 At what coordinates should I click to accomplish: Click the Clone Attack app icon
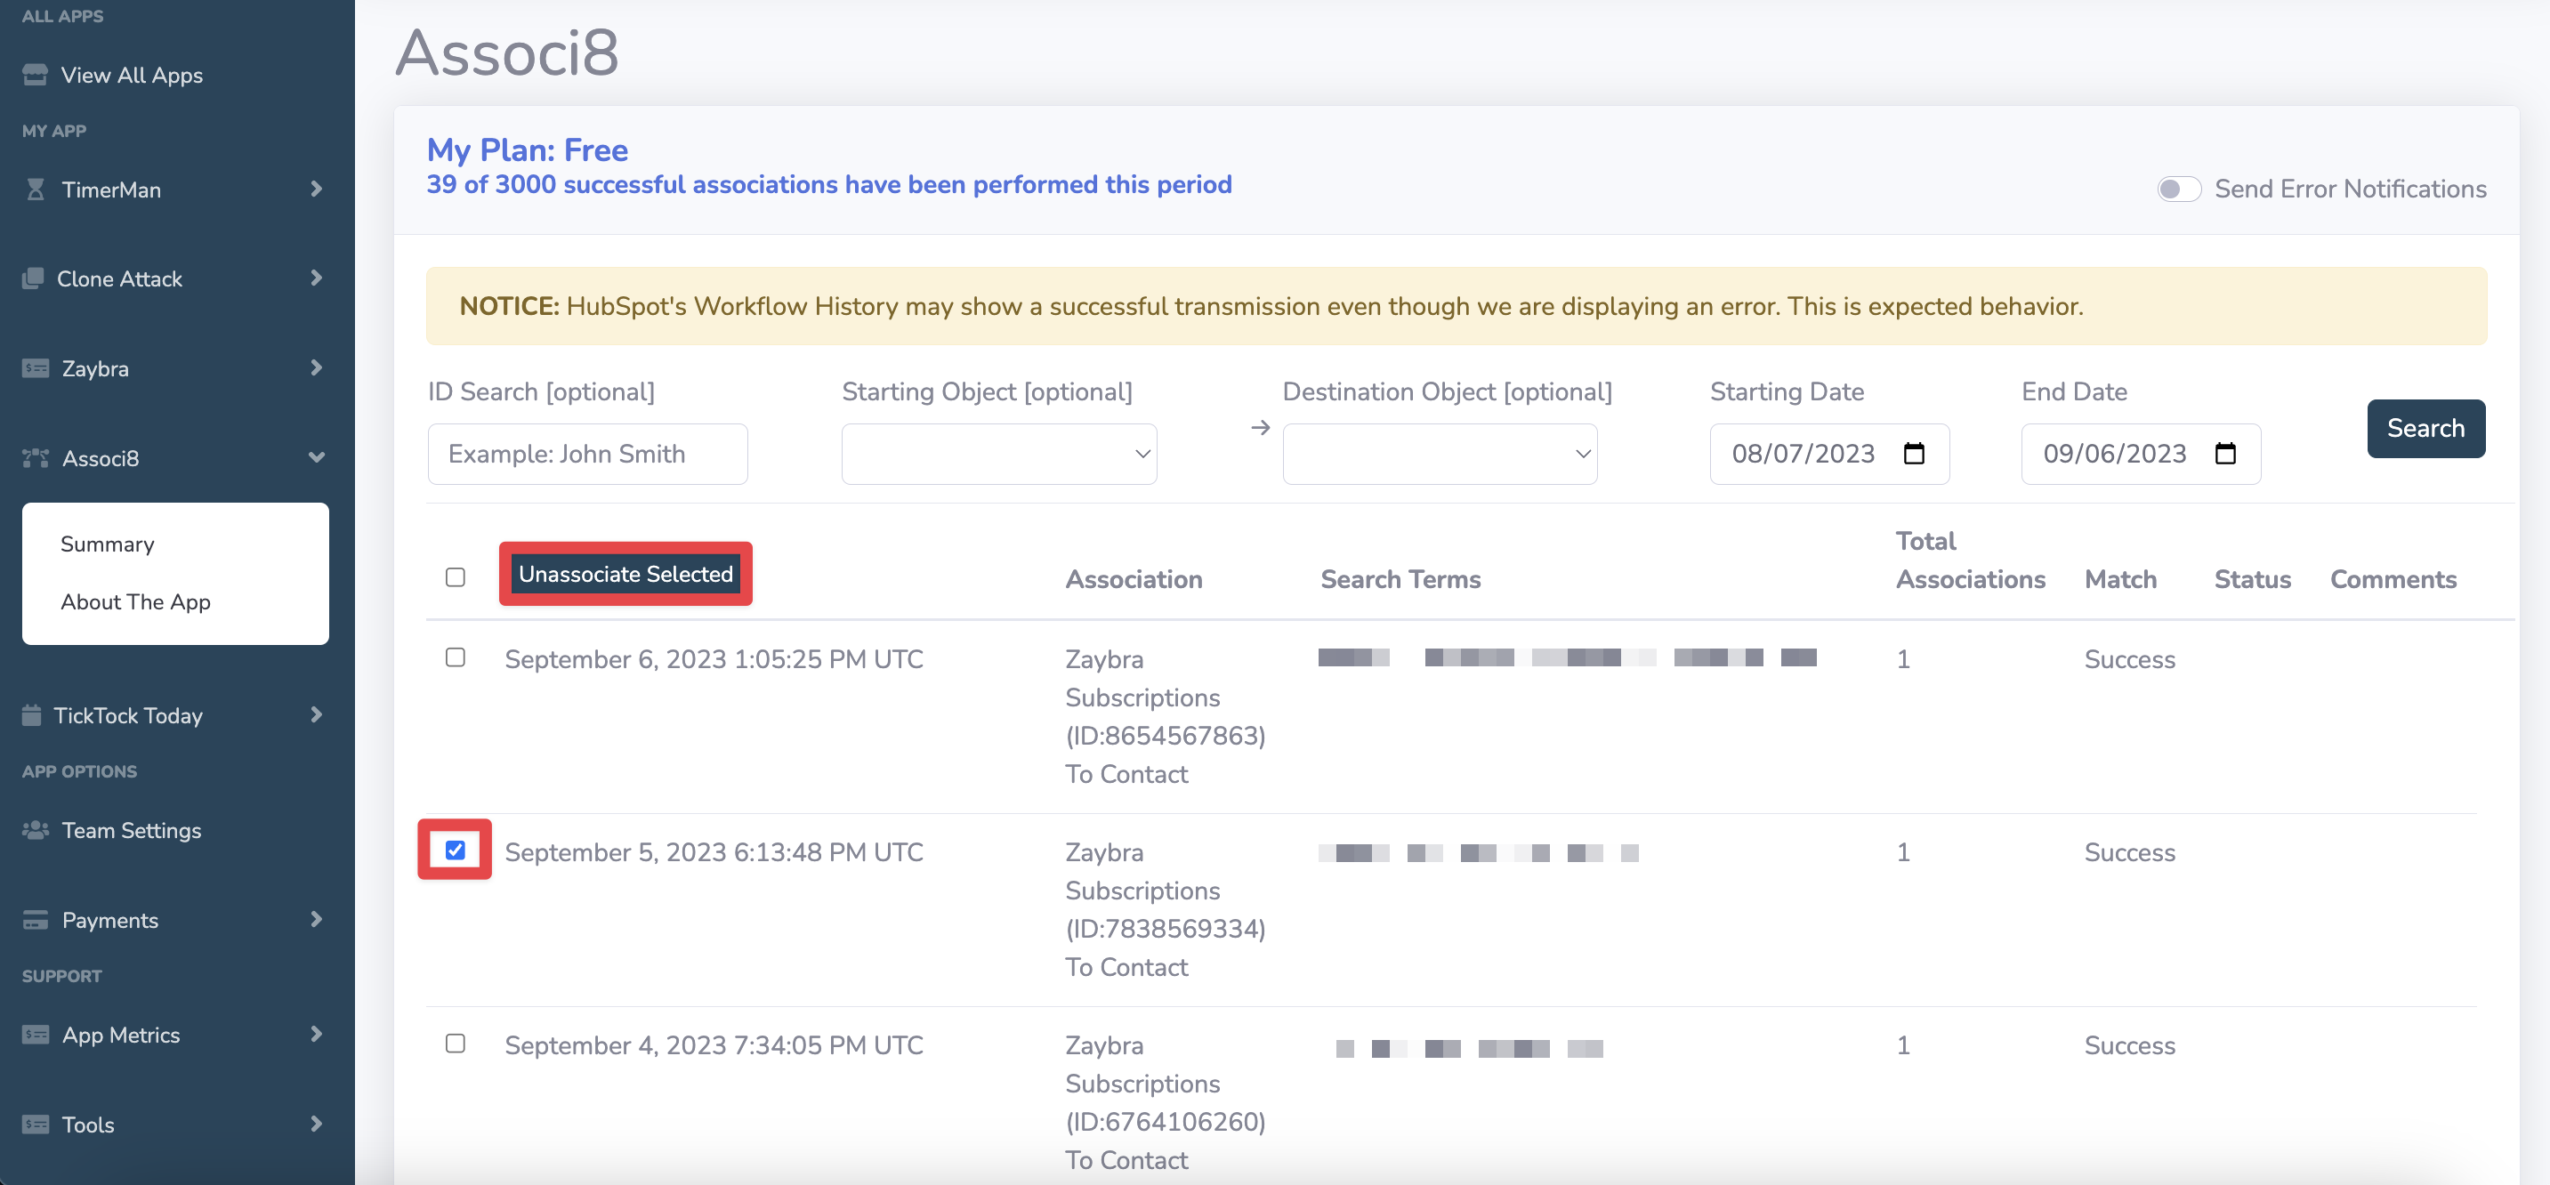pyautogui.click(x=34, y=278)
